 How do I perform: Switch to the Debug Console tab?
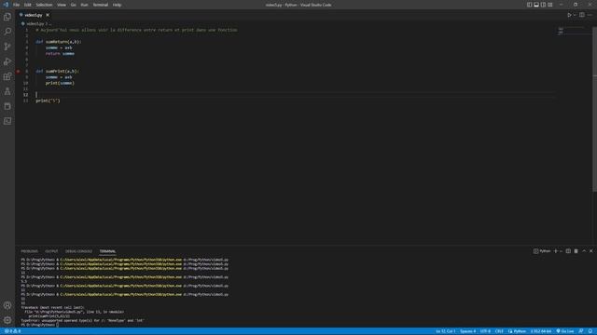(x=78, y=251)
